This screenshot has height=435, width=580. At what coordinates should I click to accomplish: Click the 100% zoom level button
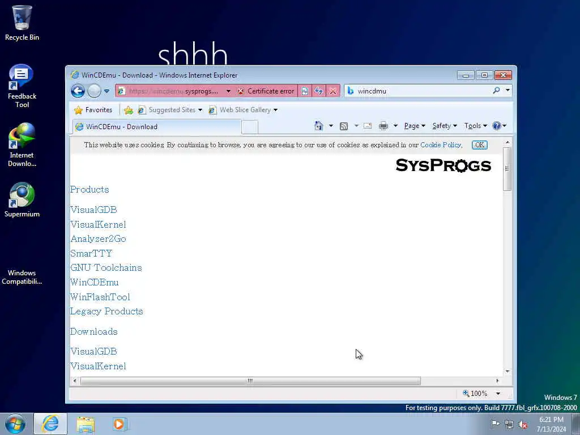click(x=475, y=393)
